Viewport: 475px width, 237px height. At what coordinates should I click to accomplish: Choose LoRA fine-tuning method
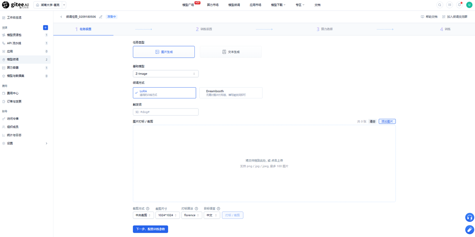[164, 93]
